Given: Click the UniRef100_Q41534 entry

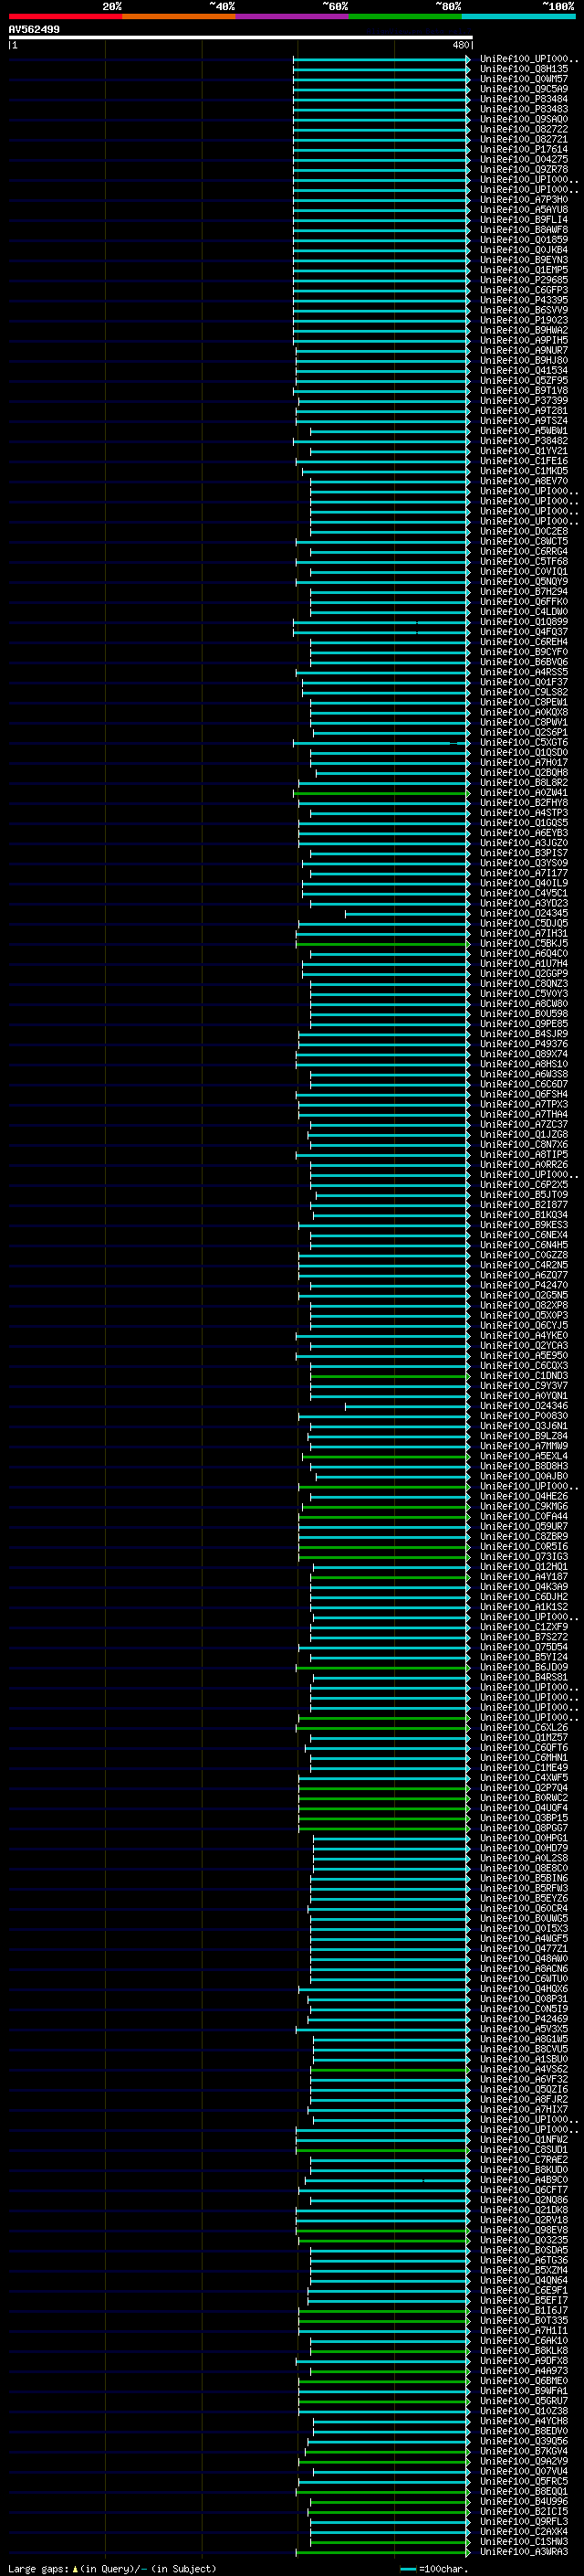Looking at the screenshot, I should tap(524, 370).
